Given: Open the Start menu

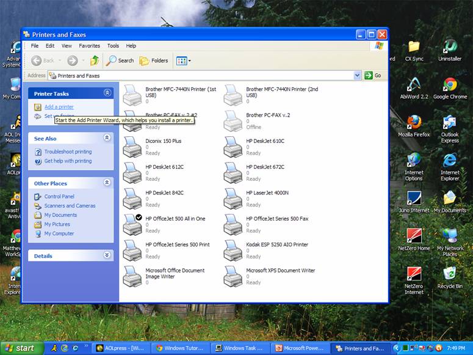Looking at the screenshot, I should coord(22,348).
